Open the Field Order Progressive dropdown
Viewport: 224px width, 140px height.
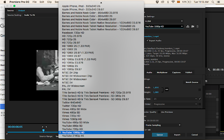tap(175, 104)
